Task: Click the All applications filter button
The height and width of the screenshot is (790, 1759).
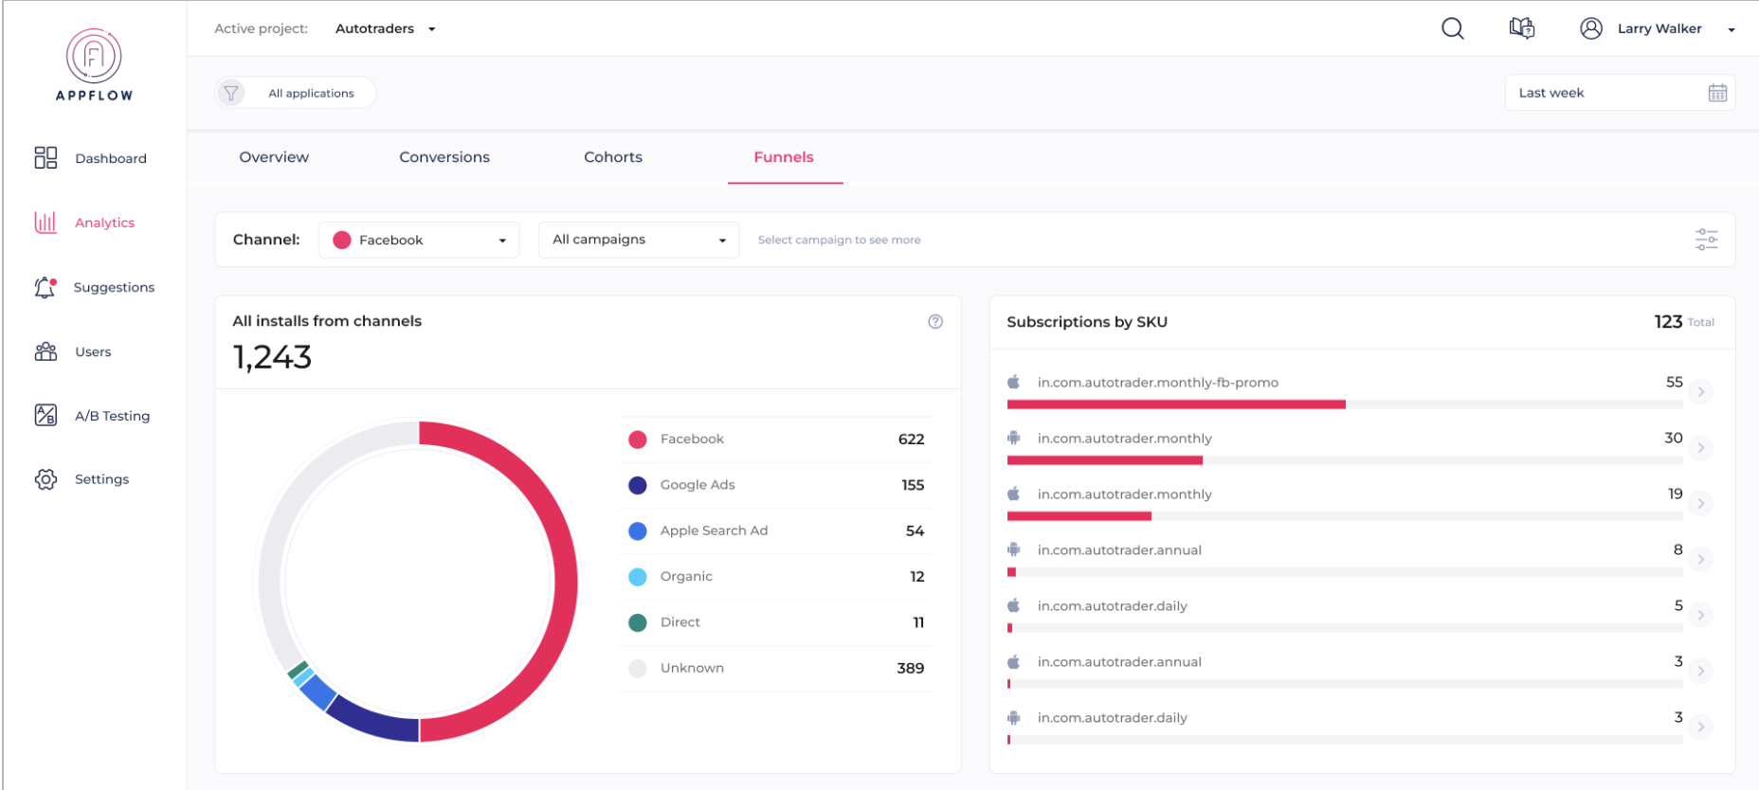Action: (310, 93)
